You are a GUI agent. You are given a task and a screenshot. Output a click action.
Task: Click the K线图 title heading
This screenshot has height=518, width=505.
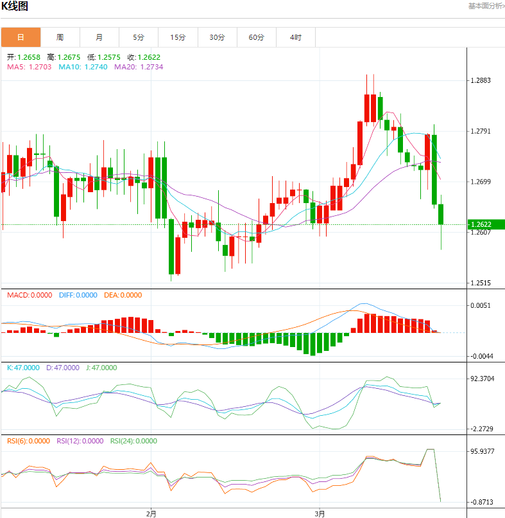point(14,7)
